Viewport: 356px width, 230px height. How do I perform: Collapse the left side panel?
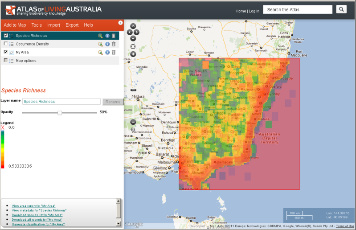tap(120, 23)
